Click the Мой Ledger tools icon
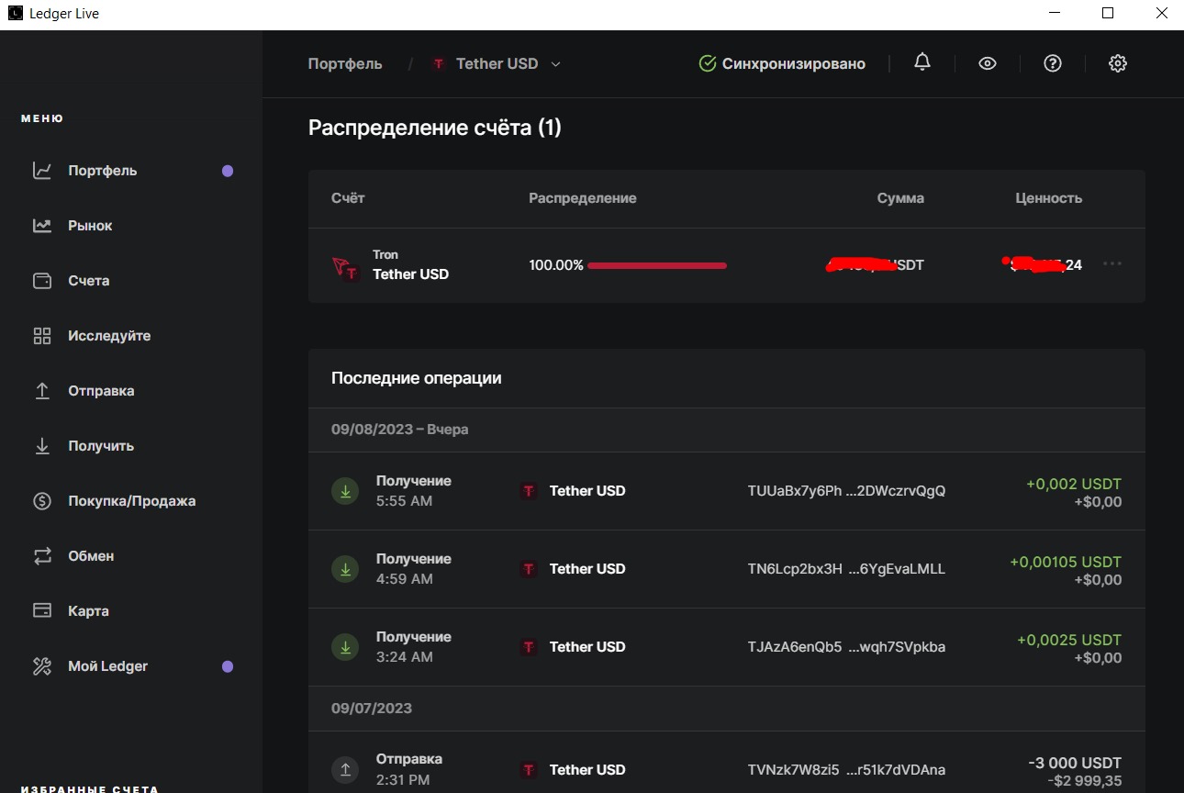This screenshot has height=793, width=1184. click(42, 666)
